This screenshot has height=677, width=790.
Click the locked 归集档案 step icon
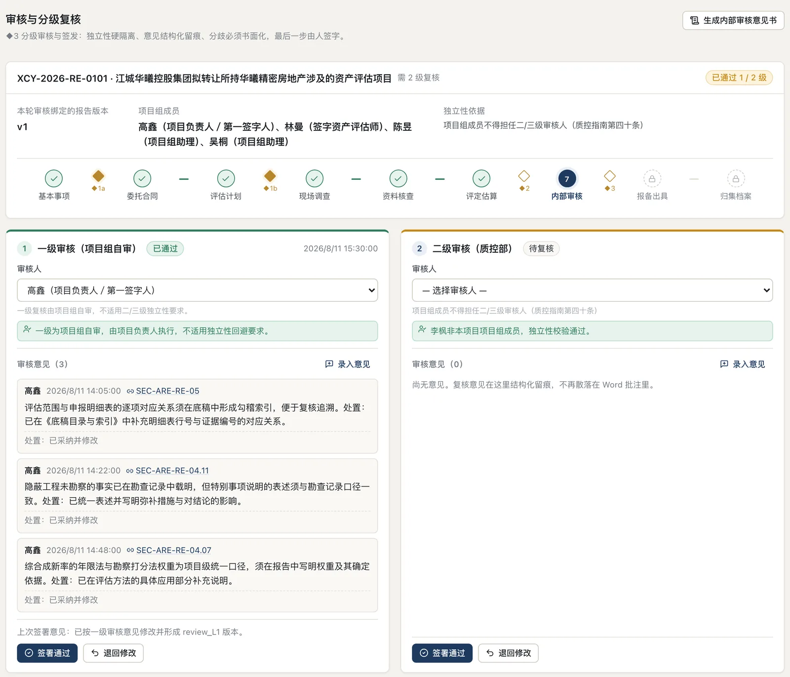point(736,179)
